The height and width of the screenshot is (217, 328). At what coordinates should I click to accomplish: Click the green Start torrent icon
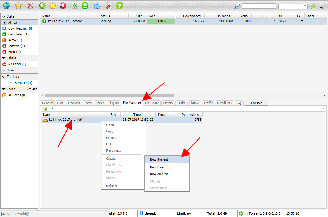point(42,6)
